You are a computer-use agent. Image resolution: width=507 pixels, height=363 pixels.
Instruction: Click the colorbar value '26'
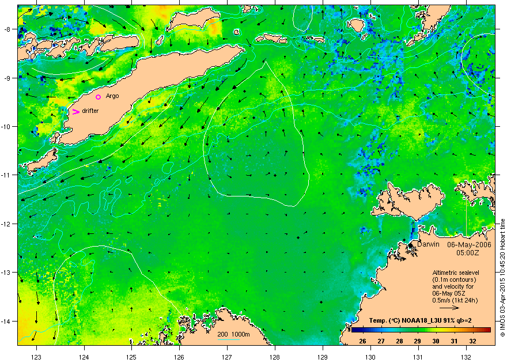362,341
